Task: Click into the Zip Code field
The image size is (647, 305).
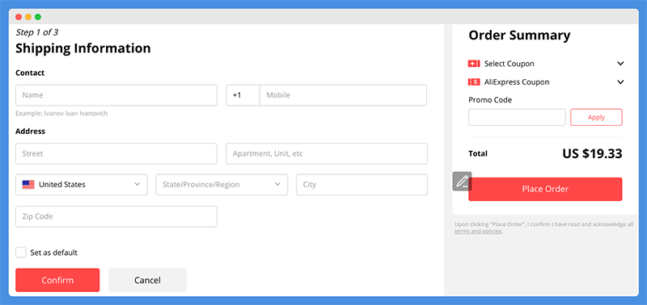Action: click(x=116, y=216)
